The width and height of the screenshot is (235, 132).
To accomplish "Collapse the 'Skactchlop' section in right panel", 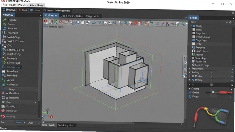I will [190, 68].
